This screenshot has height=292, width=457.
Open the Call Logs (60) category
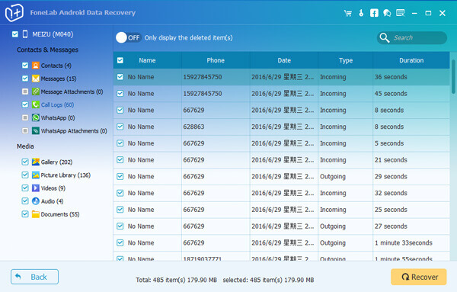[x=57, y=104]
